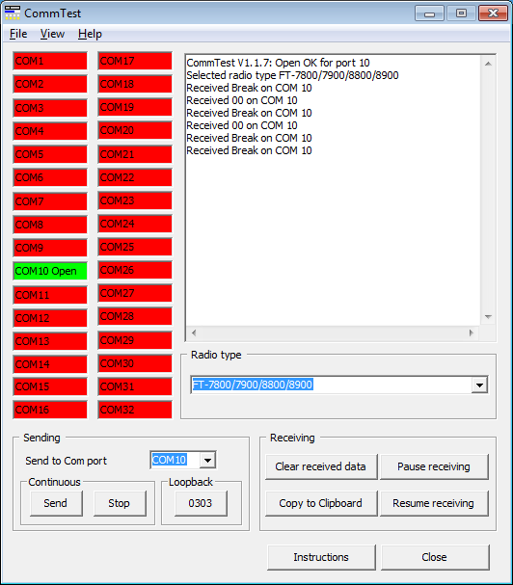Toggle the COM10 Open port indicator
This screenshot has height=585, width=513.
50,271
